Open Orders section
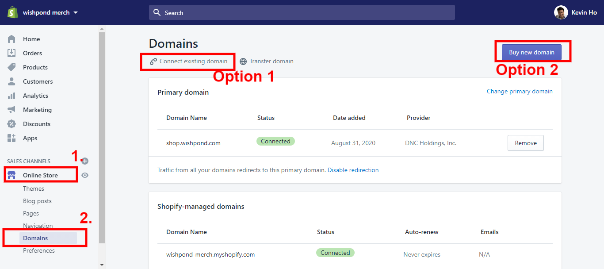 click(x=32, y=53)
